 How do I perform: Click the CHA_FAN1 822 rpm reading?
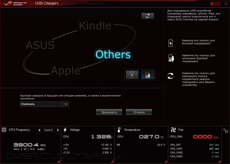click(x=214, y=149)
